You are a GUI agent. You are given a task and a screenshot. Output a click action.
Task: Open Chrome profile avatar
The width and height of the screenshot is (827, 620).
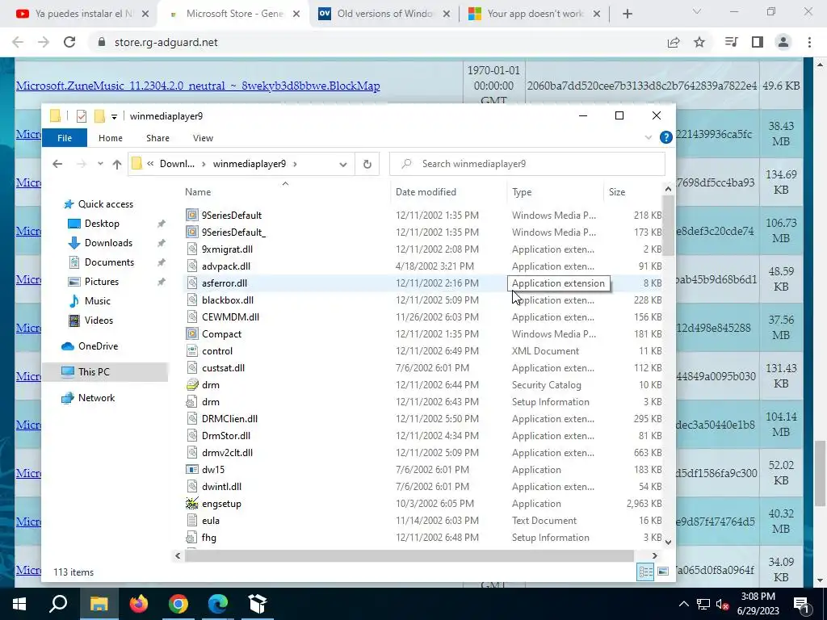pyautogui.click(x=783, y=42)
